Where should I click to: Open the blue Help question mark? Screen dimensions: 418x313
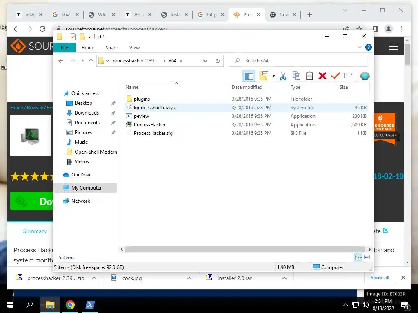tap(369, 47)
